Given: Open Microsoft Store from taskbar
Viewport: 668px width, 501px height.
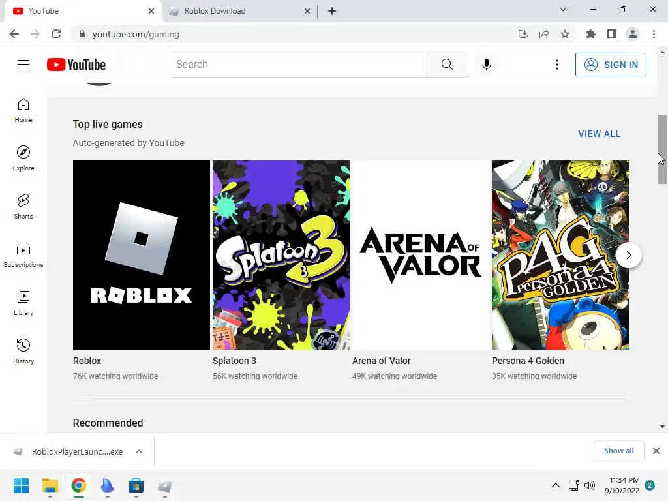Looking at the screenshot, I should 136,485.
